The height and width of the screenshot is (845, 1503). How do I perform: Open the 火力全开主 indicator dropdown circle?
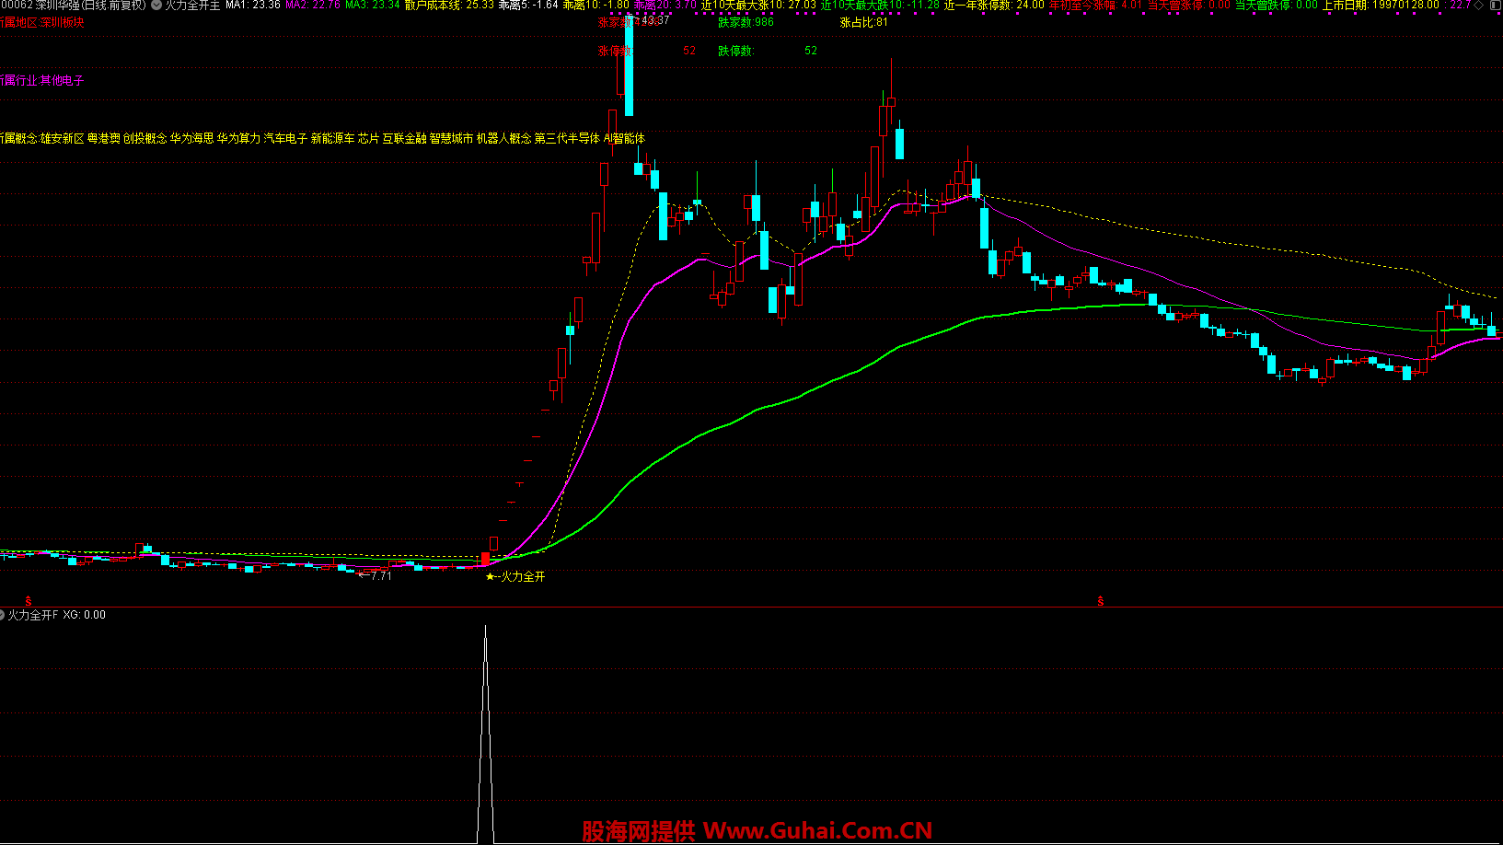(x=156, y=6)
